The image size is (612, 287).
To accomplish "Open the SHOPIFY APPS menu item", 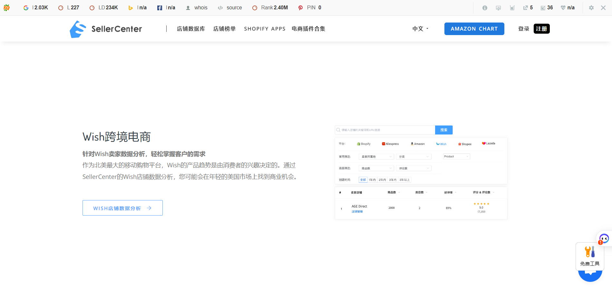I will pos(265,29).
